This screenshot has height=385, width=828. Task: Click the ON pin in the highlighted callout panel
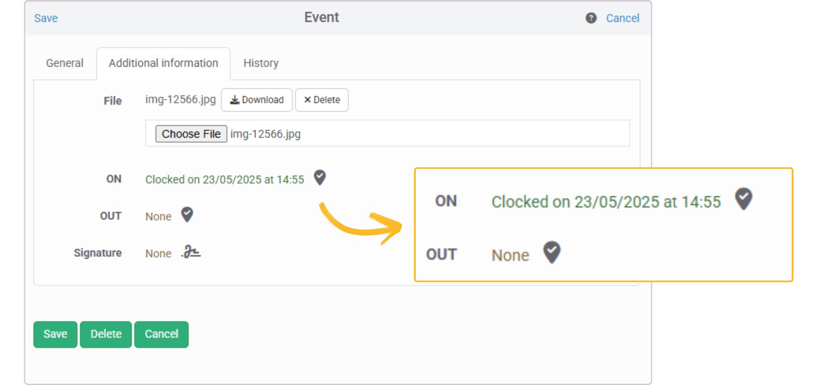[x=743, y=199]
